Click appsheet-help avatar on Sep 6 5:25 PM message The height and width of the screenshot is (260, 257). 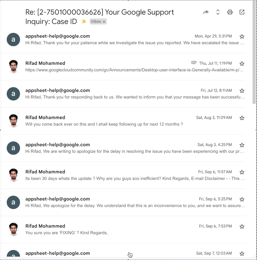pos(13,202)
